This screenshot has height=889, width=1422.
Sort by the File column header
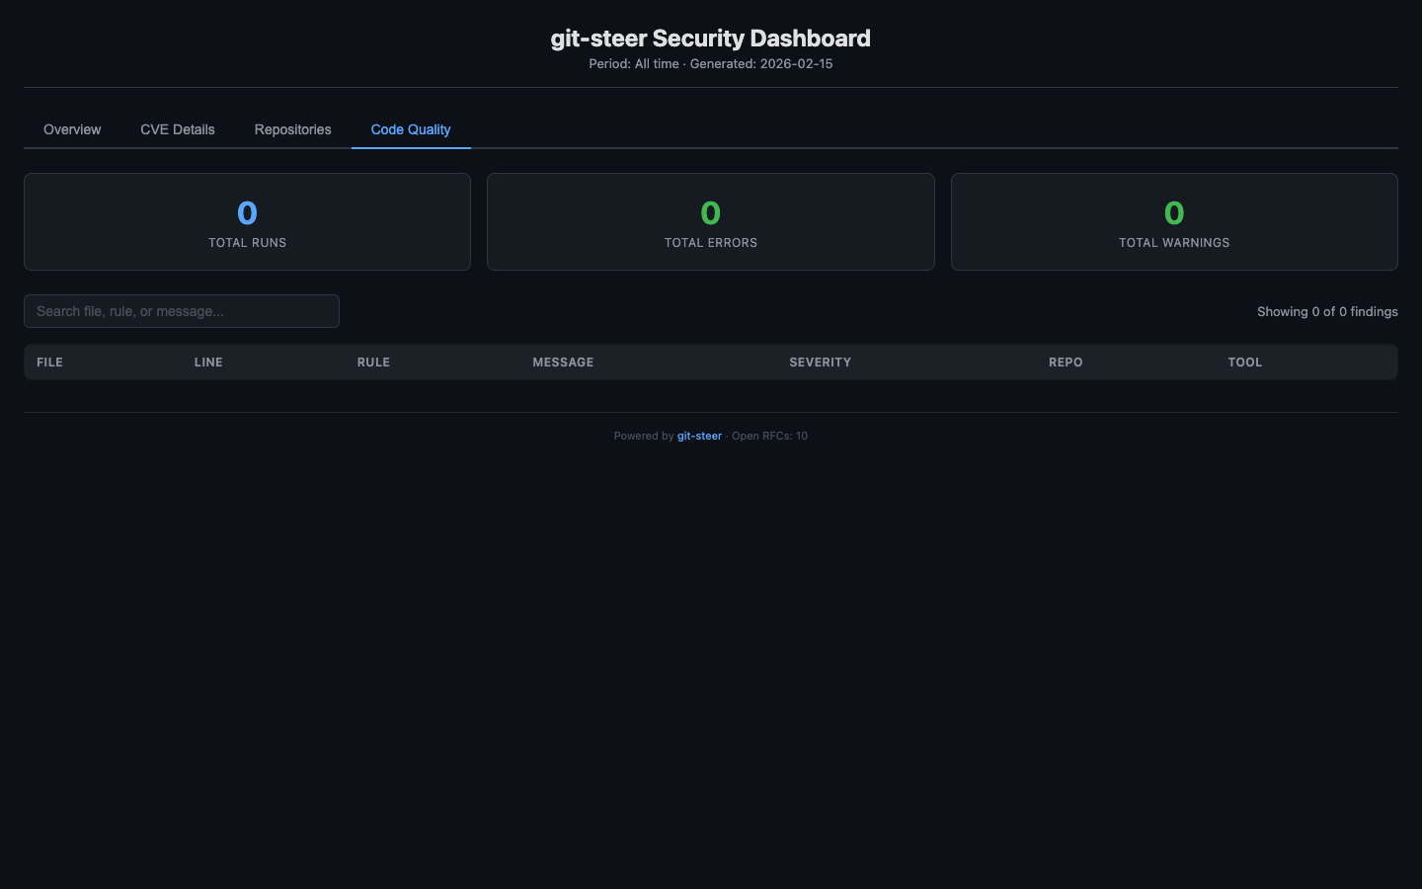coord(50,363)
